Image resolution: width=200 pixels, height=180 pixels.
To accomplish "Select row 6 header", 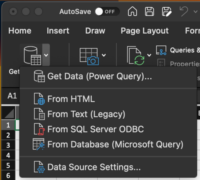I will tap(8, 175).
